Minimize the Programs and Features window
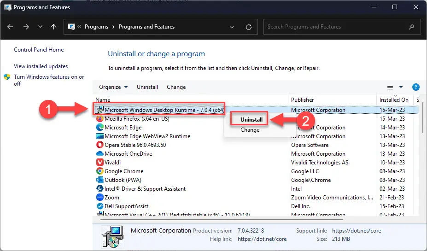427x251 pixels. pyautogui.click(x=374, y=7)
